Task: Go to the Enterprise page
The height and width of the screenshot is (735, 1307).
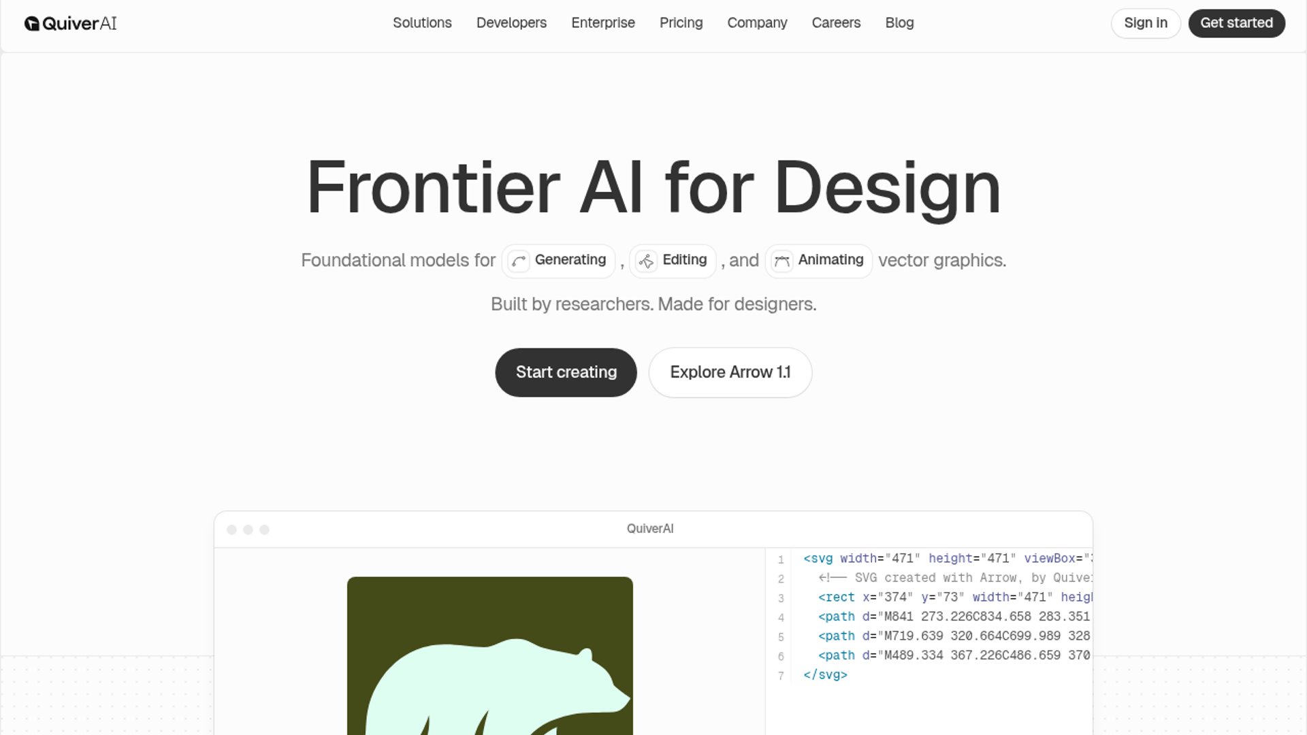Action: 603,22
